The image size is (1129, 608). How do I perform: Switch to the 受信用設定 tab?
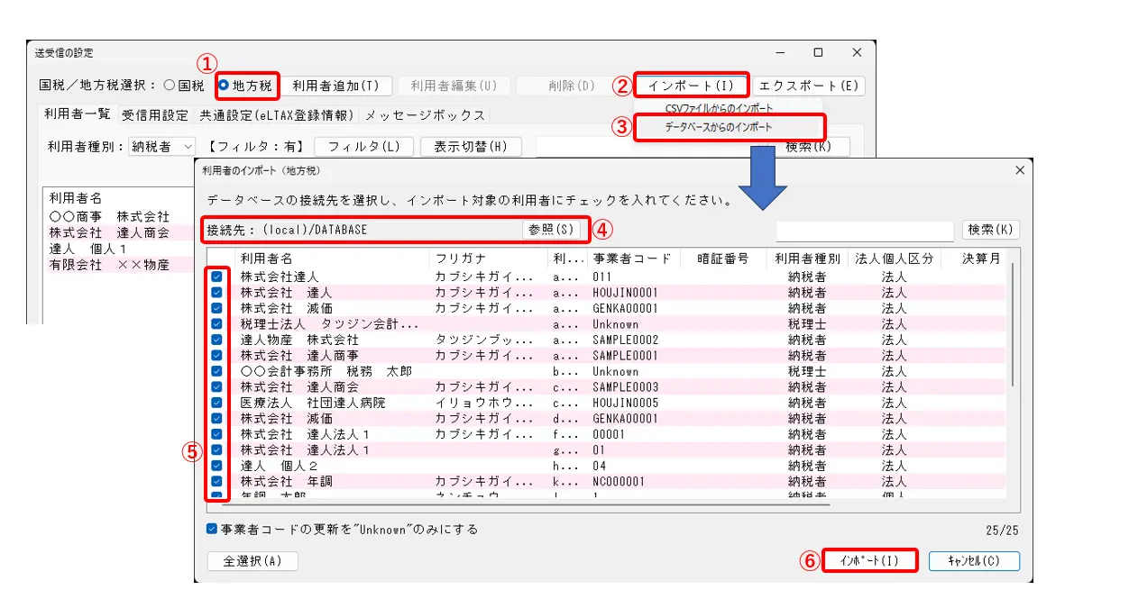pos(155,115)
